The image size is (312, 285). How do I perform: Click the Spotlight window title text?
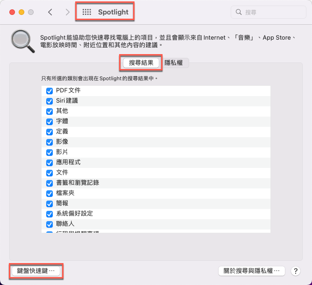click(113, 12)
